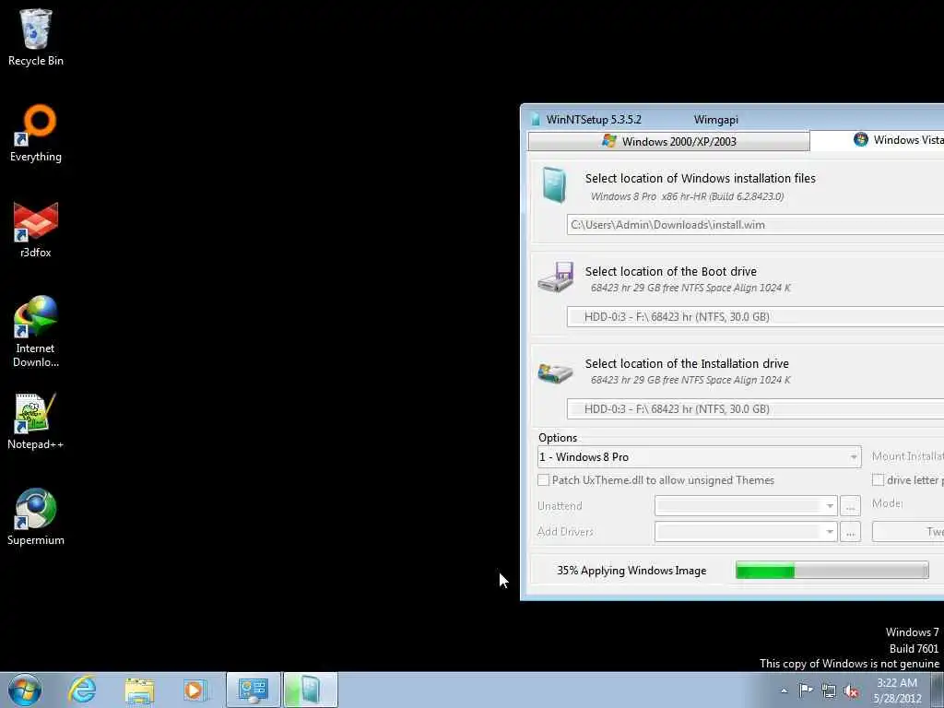Select the Notepad++ desktop shortcut

36,421
